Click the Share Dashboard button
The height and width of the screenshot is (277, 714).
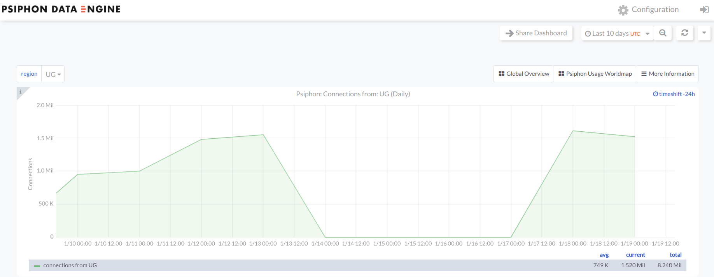point(536,33)
